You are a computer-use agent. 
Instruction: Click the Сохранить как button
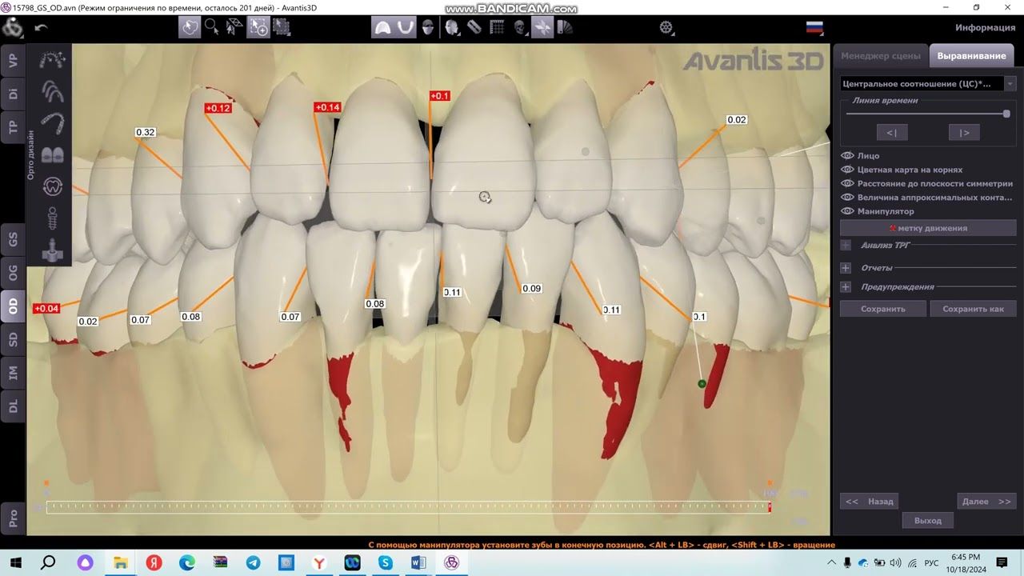click(x=973, y=309)
